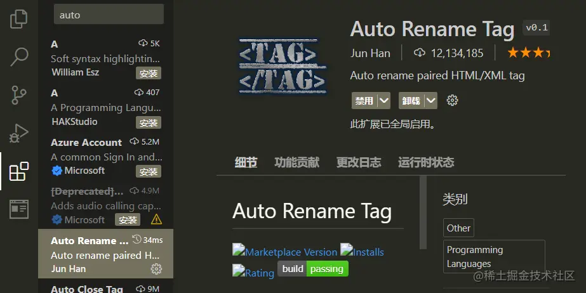
Task: Click the details pane vertical scrollbar
Action: tap(423, 212)
